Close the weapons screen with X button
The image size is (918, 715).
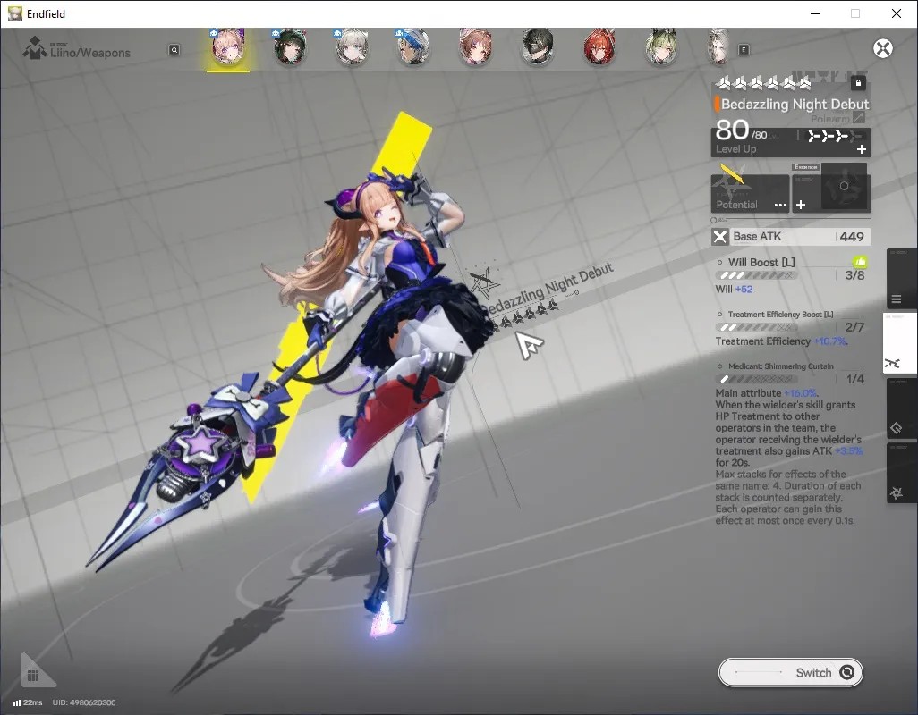click(x=883, y=48)
